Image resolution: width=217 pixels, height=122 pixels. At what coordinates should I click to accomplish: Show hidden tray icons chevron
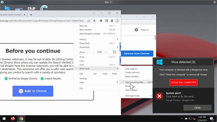click(182, 119)
